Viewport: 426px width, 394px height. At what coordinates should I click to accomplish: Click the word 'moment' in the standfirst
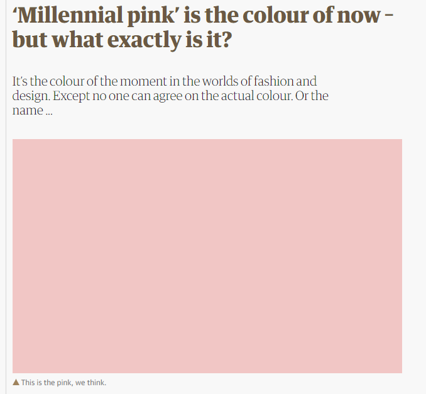[143, 81]
